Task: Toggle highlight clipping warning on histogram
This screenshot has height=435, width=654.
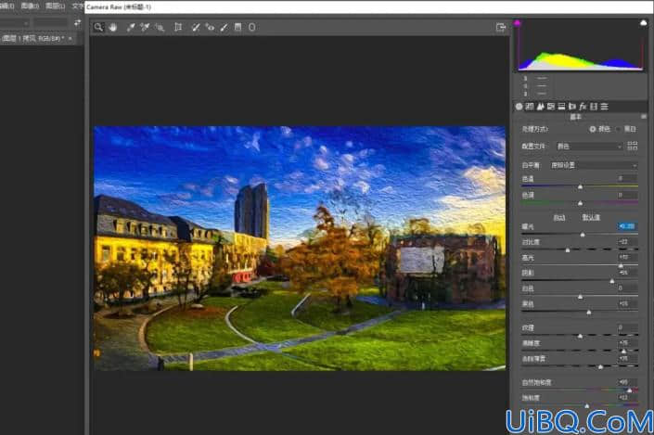Action: [x=643, y=23]
